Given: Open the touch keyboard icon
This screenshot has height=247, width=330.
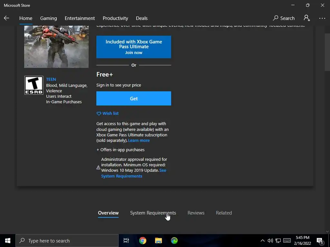Looking at the screenshot, I should pos(287,241).
